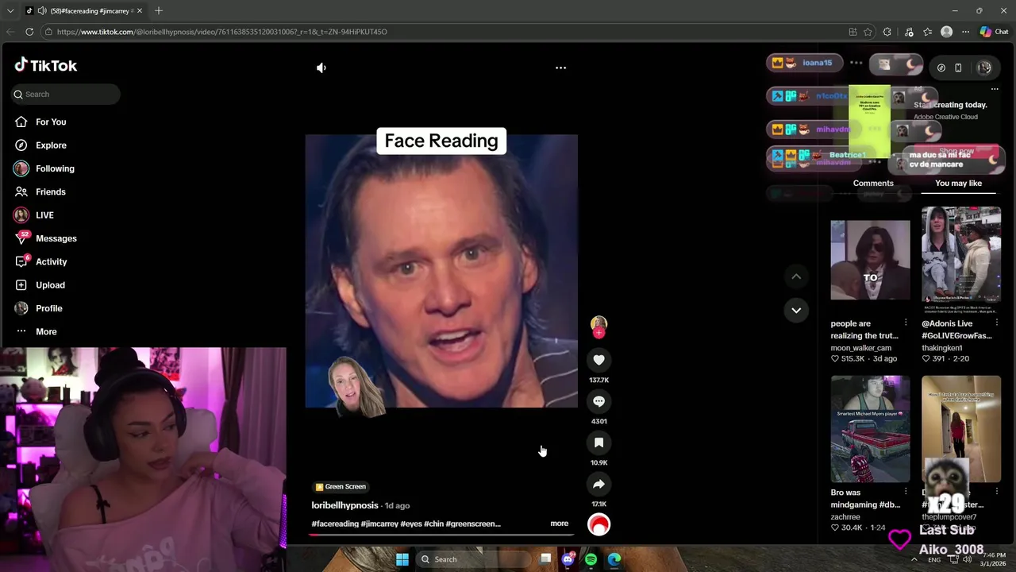Open the Activity notifications
Viewport: 1016px width, 572px height.
coord(40,261)
